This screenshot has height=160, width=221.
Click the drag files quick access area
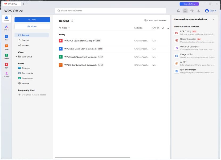click(32, 95)
